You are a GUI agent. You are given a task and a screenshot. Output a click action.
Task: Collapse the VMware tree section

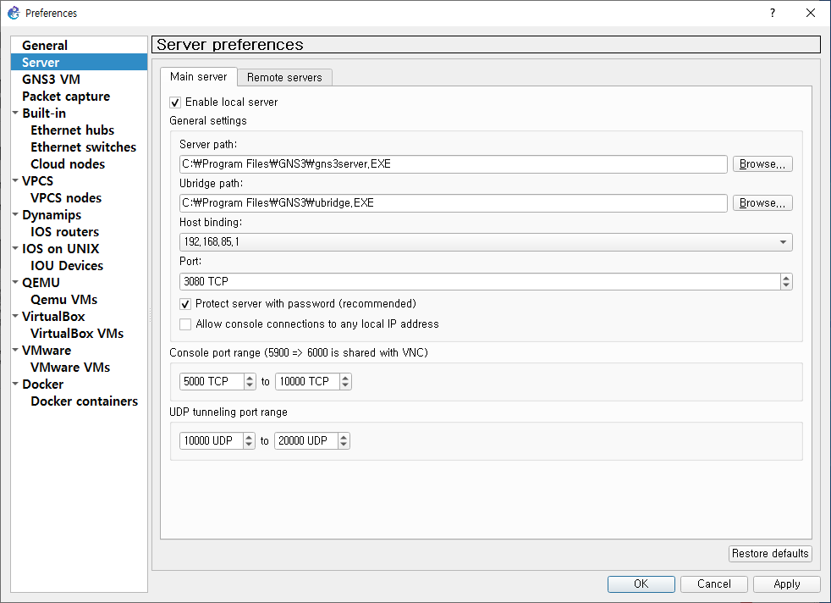[x=15, y=351]
